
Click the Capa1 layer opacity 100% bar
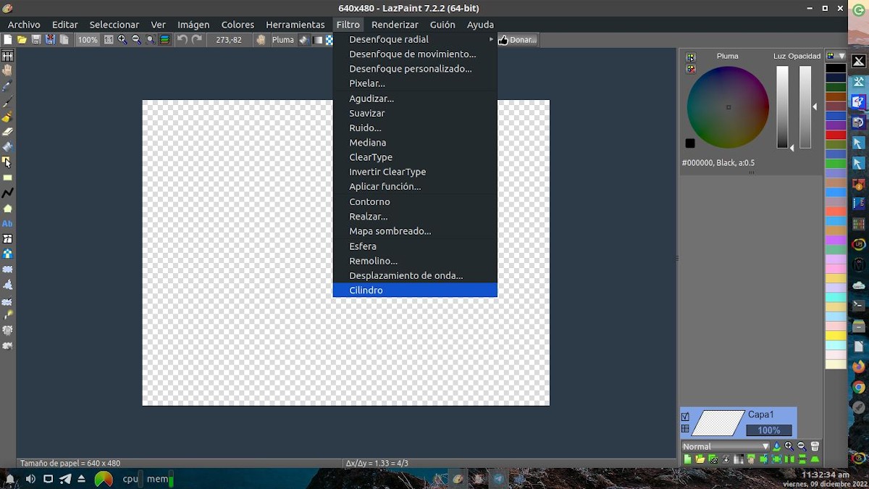769,430
